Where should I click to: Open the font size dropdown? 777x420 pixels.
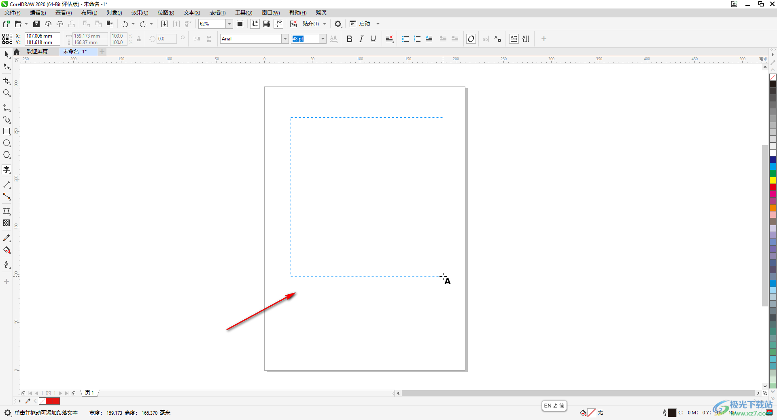(323, 39)
